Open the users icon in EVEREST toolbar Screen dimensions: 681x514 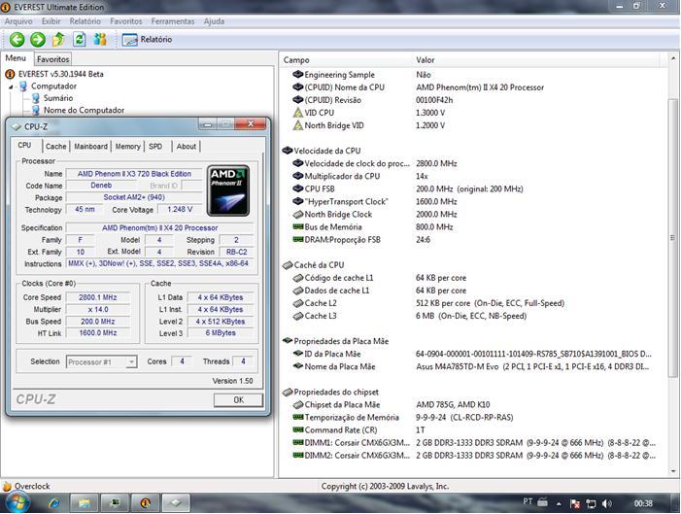point(100,40)
